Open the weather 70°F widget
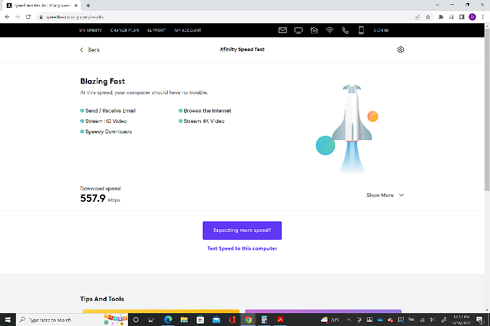The width and height of the screenshot is (490, 326). (330, 320)
